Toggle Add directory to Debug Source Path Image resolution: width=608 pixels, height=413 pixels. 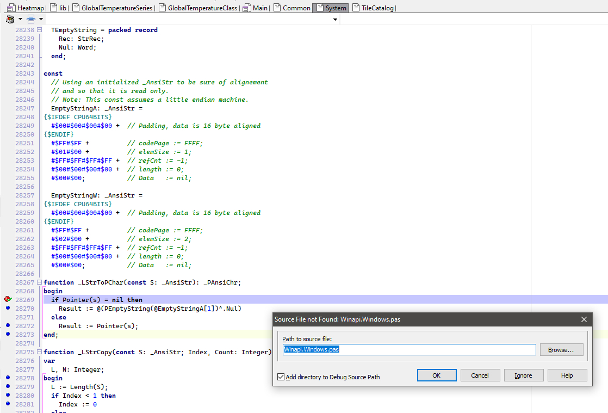[281, 377]
